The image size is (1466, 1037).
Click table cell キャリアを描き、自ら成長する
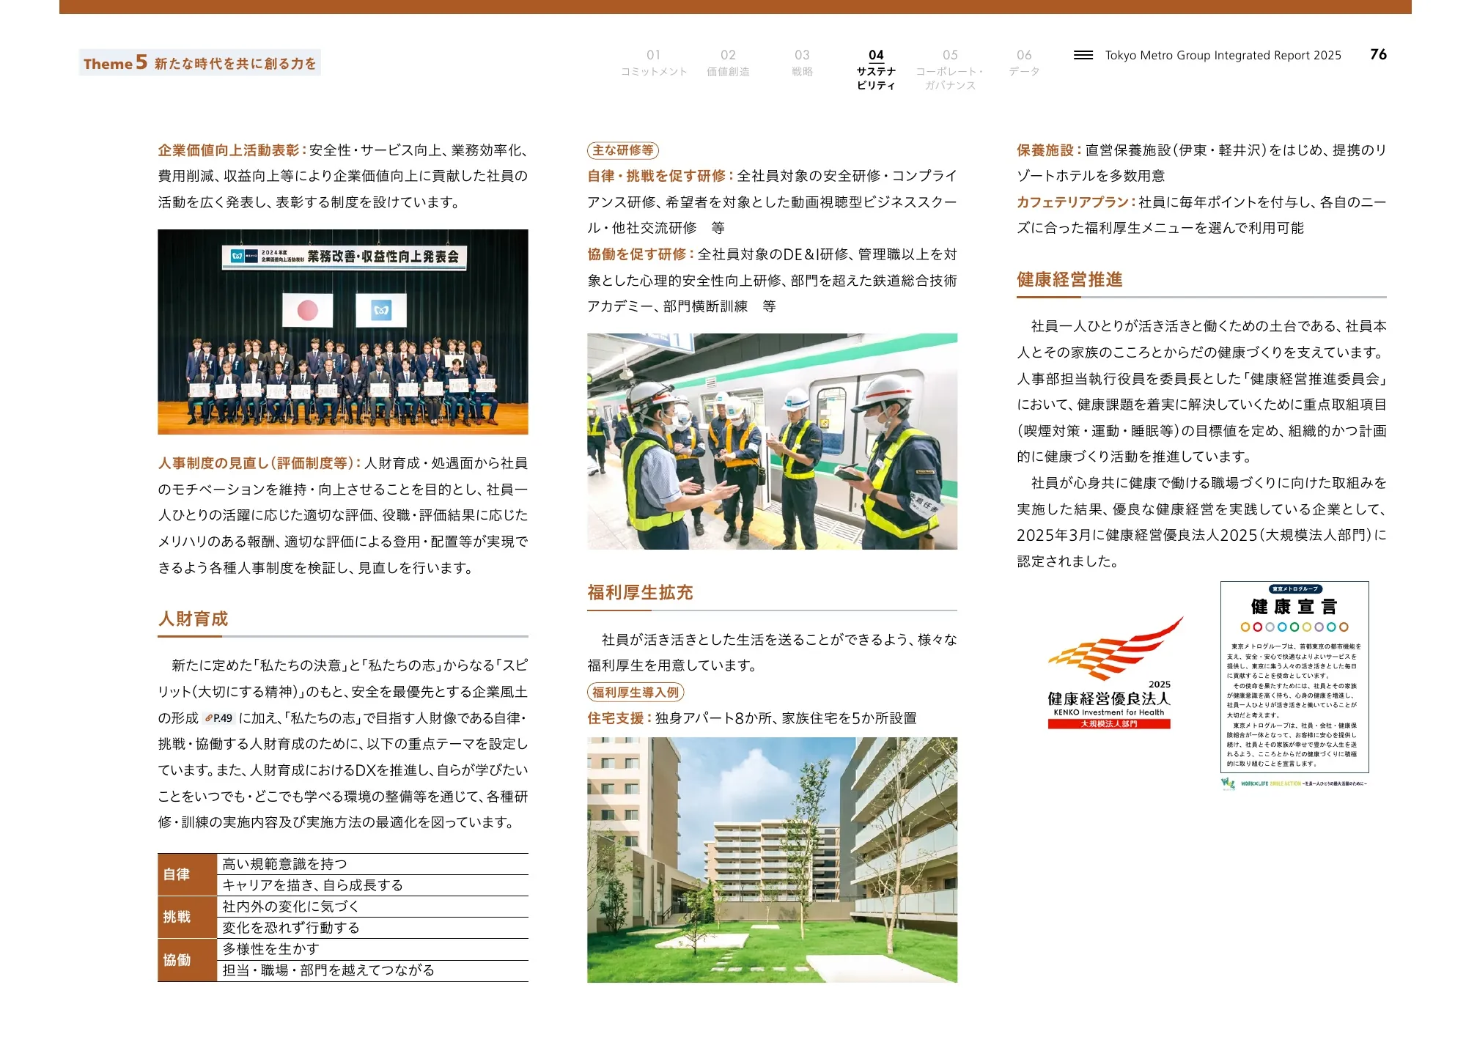[x=372, y=885]
